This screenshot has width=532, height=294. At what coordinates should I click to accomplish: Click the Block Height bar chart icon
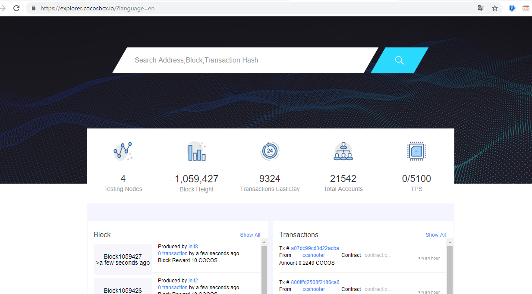196,151
